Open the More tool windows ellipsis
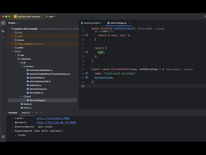206x155 pixels. [3, 37]
